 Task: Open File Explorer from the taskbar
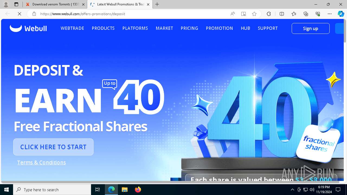124,190
